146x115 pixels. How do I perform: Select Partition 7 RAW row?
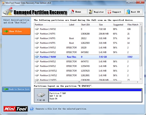click(87, 57)
